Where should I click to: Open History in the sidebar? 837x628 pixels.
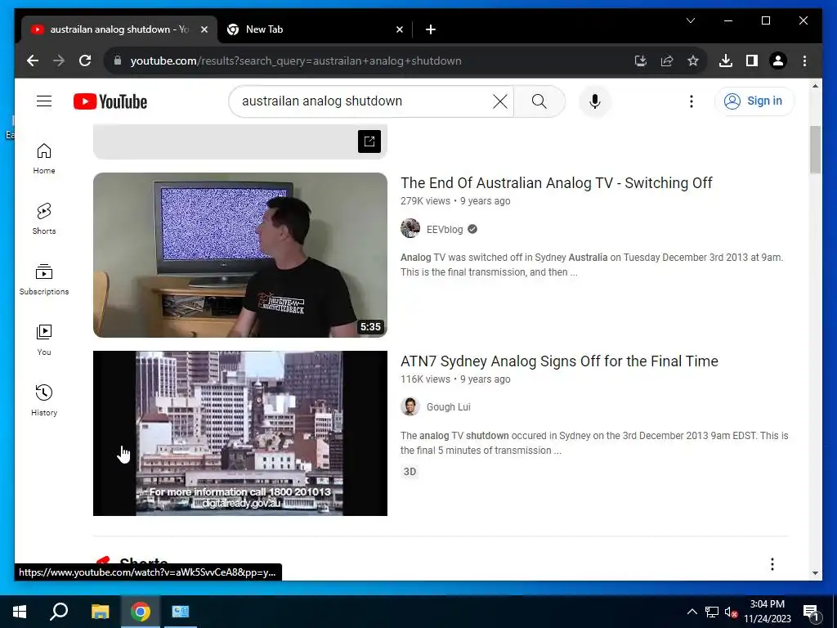(x=44, y=401)
